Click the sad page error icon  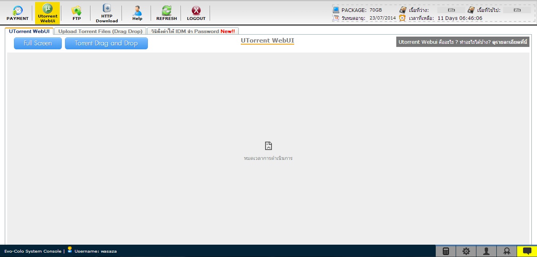[x=268, y=146]
